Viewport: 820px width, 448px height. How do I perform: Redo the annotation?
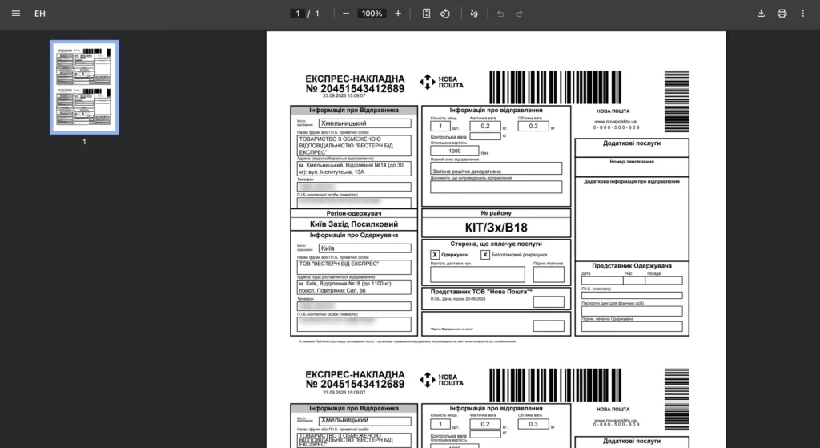tap(519, 14)
